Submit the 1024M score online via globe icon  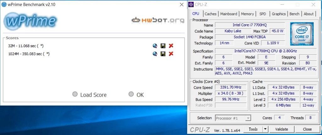click(x=155, y=54)
